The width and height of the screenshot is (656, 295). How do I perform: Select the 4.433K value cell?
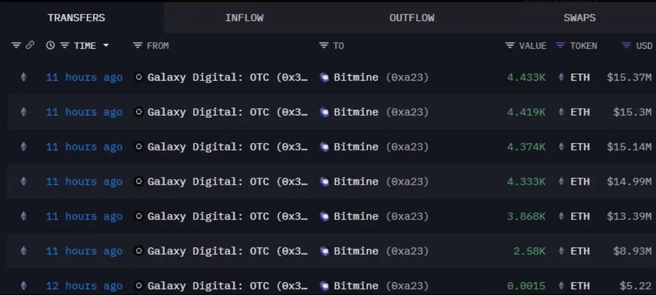pos(526,77)
